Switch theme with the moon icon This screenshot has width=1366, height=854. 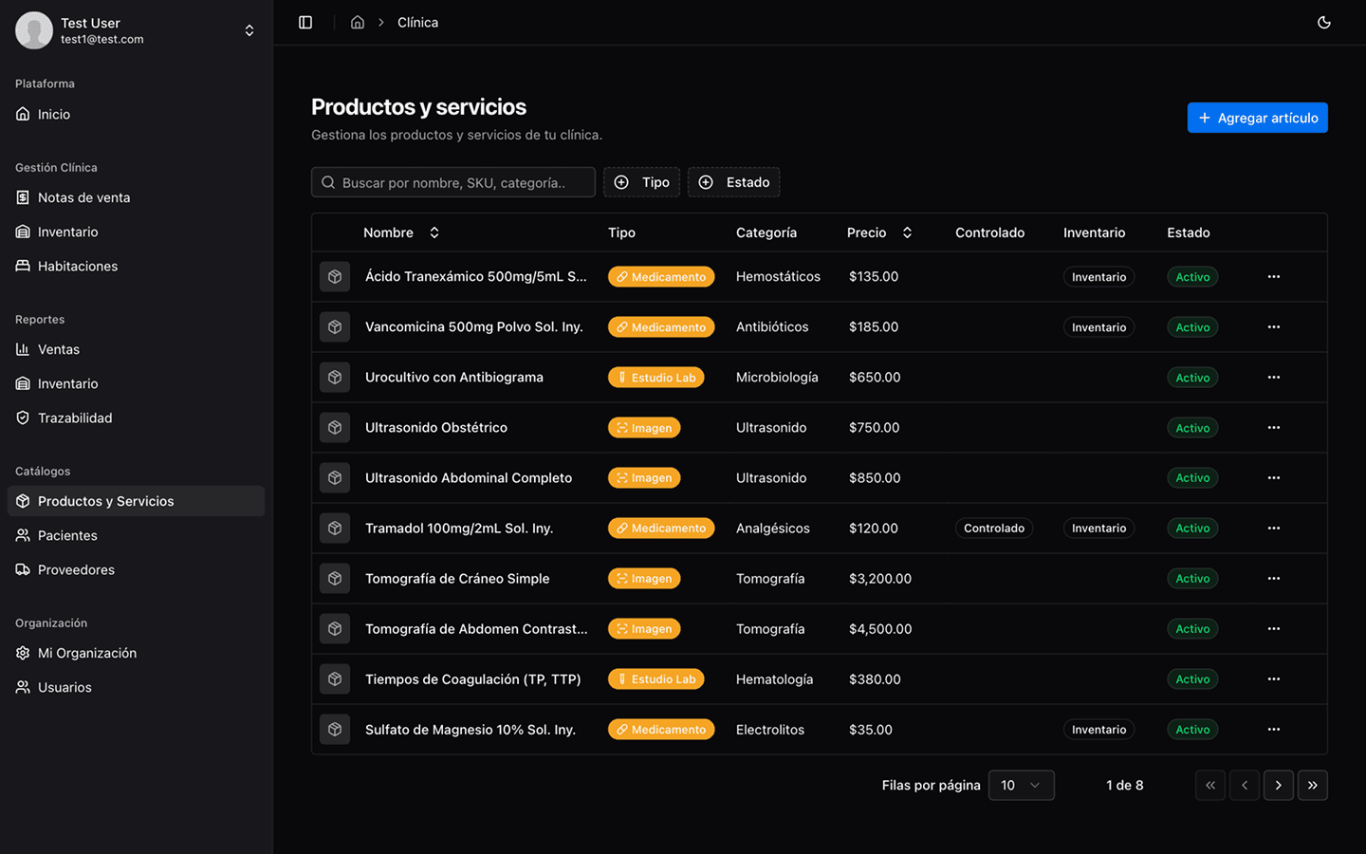pos(1324,22)
